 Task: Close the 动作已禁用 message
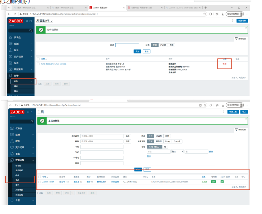pos(246,28)
